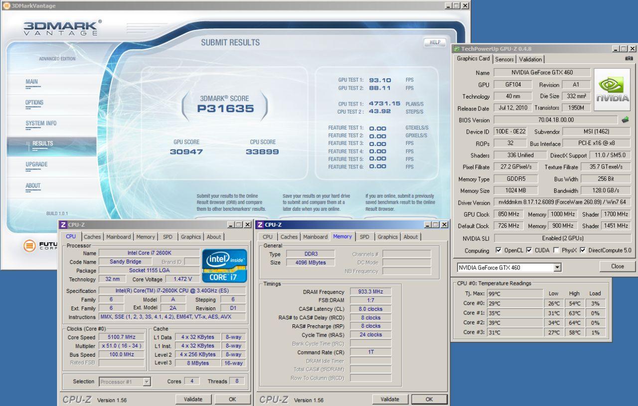Screen dimensions: 638x406
Task: Click OK in Memory CPU-Z window
Action: click(x=429, y=399)
